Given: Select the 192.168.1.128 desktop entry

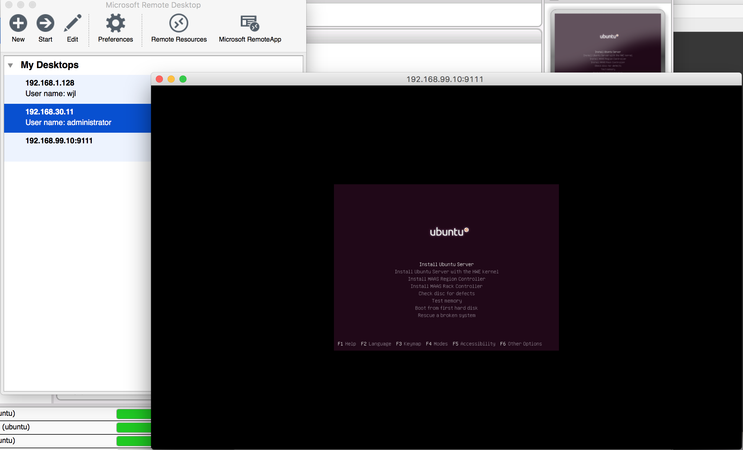Looking at the screenshot, I should (78, 89).
